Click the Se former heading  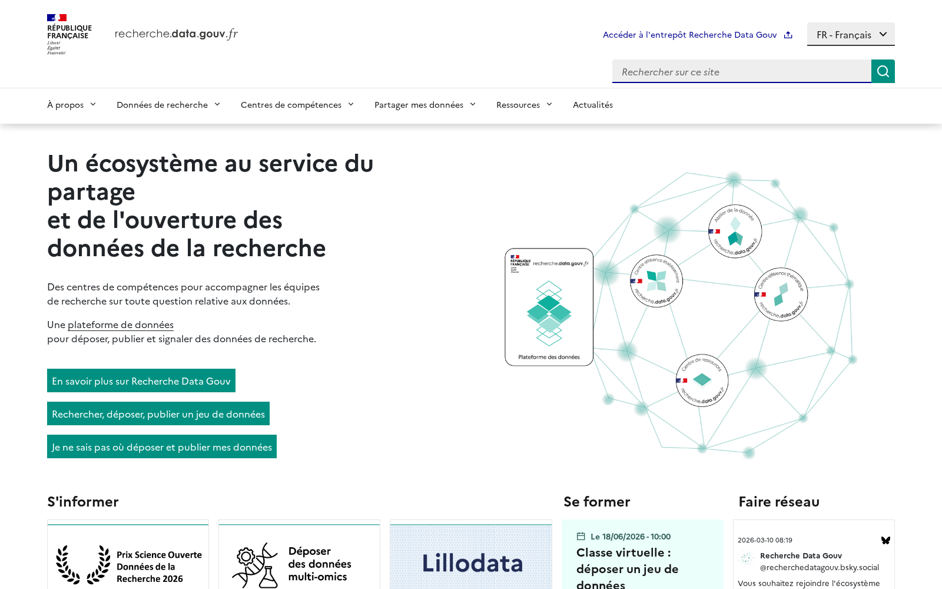(597, 501)
